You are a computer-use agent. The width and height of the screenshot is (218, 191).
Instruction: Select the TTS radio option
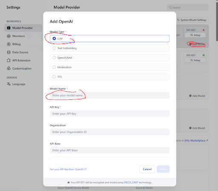(109, 77)
